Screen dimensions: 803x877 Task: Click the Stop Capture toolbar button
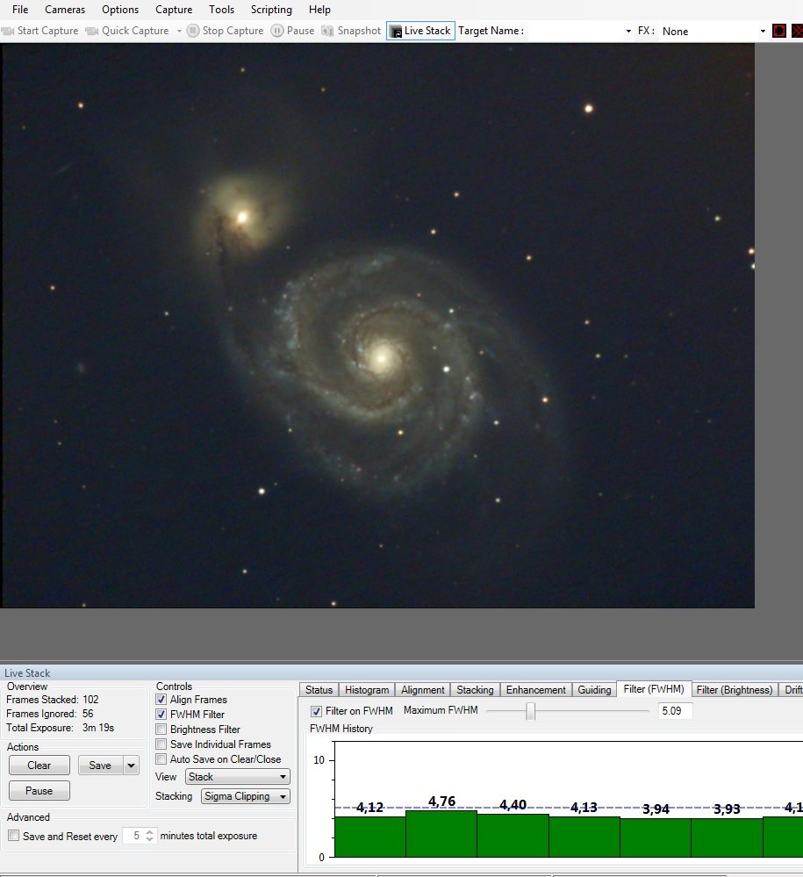pos(225,31)
